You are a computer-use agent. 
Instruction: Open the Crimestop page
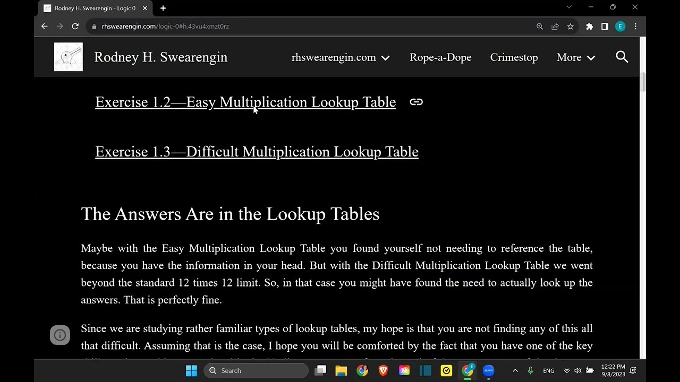pos(514,57)
